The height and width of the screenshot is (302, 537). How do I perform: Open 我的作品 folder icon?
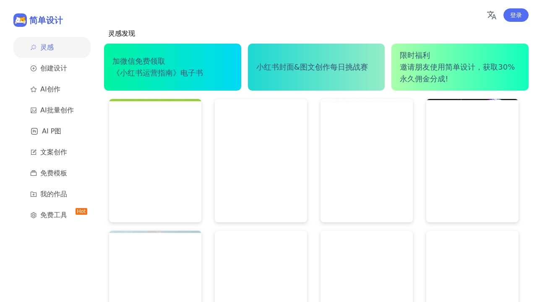click(x=34, y=194)
